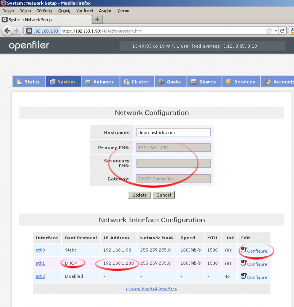Open the Düzen menu
The width and height of the screenshot is (294, 307).
(25, 11)
